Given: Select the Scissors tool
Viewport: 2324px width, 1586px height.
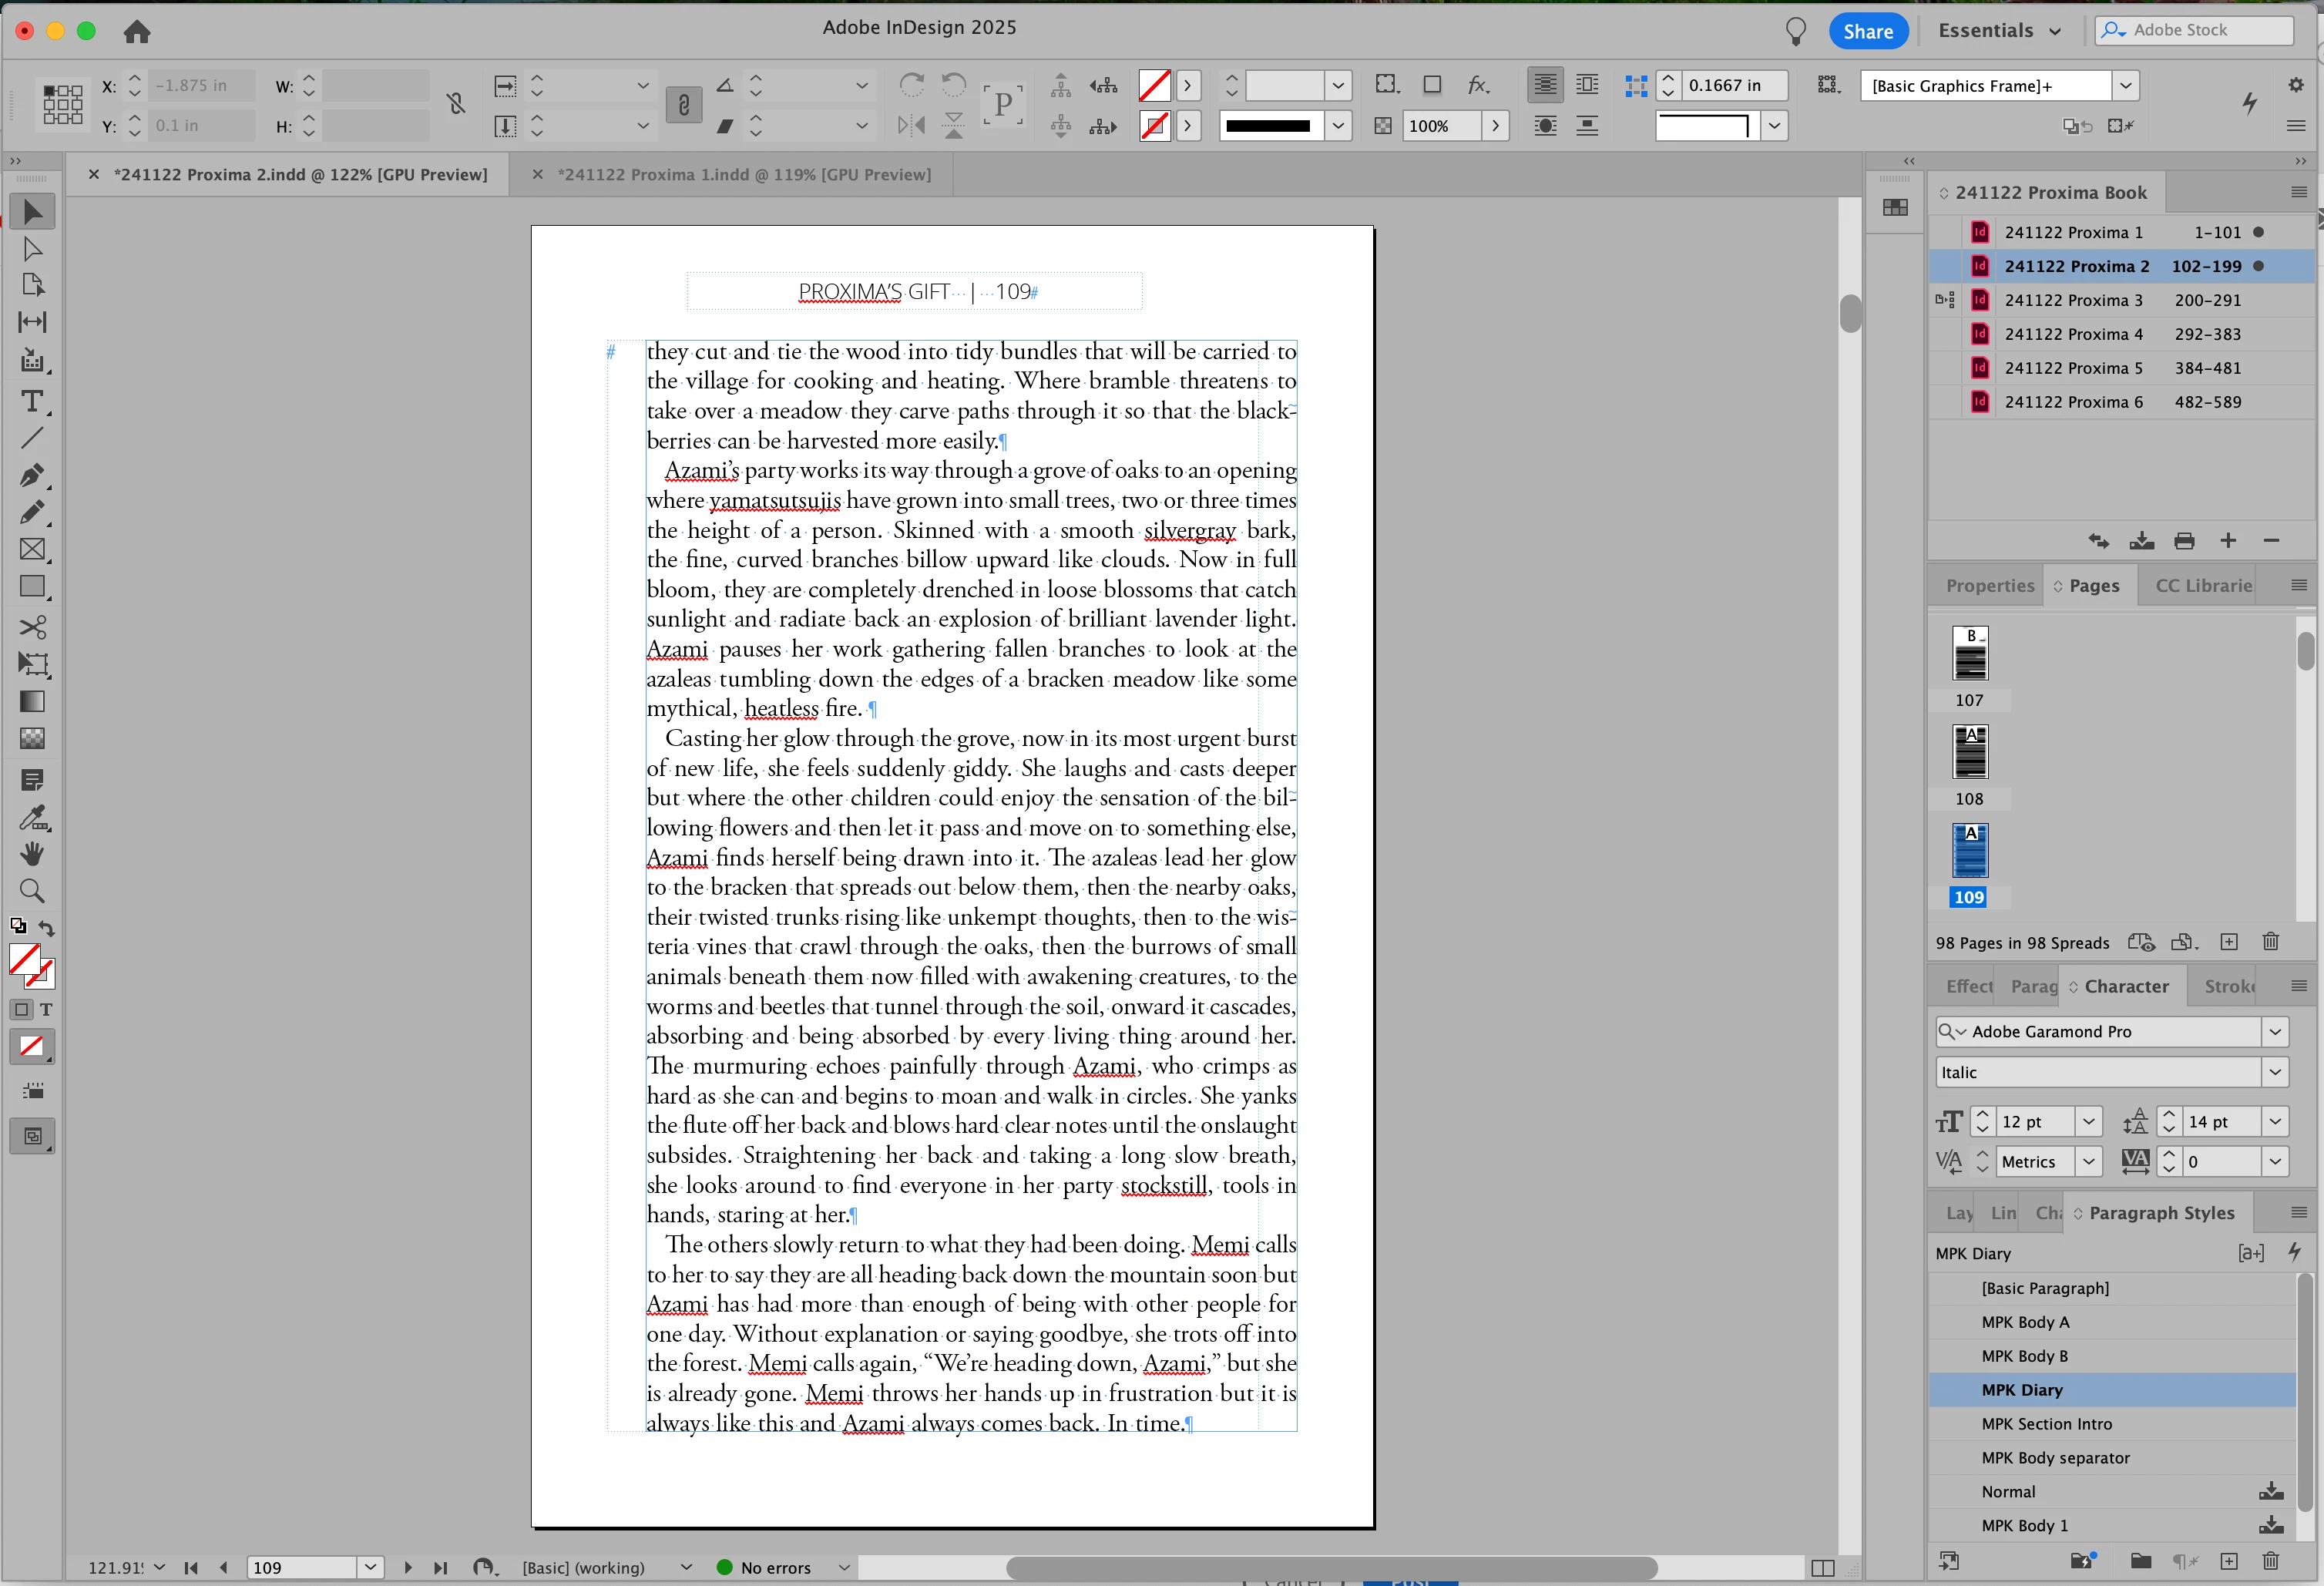Looking at the screenshot, I should (x=32, y=627).
